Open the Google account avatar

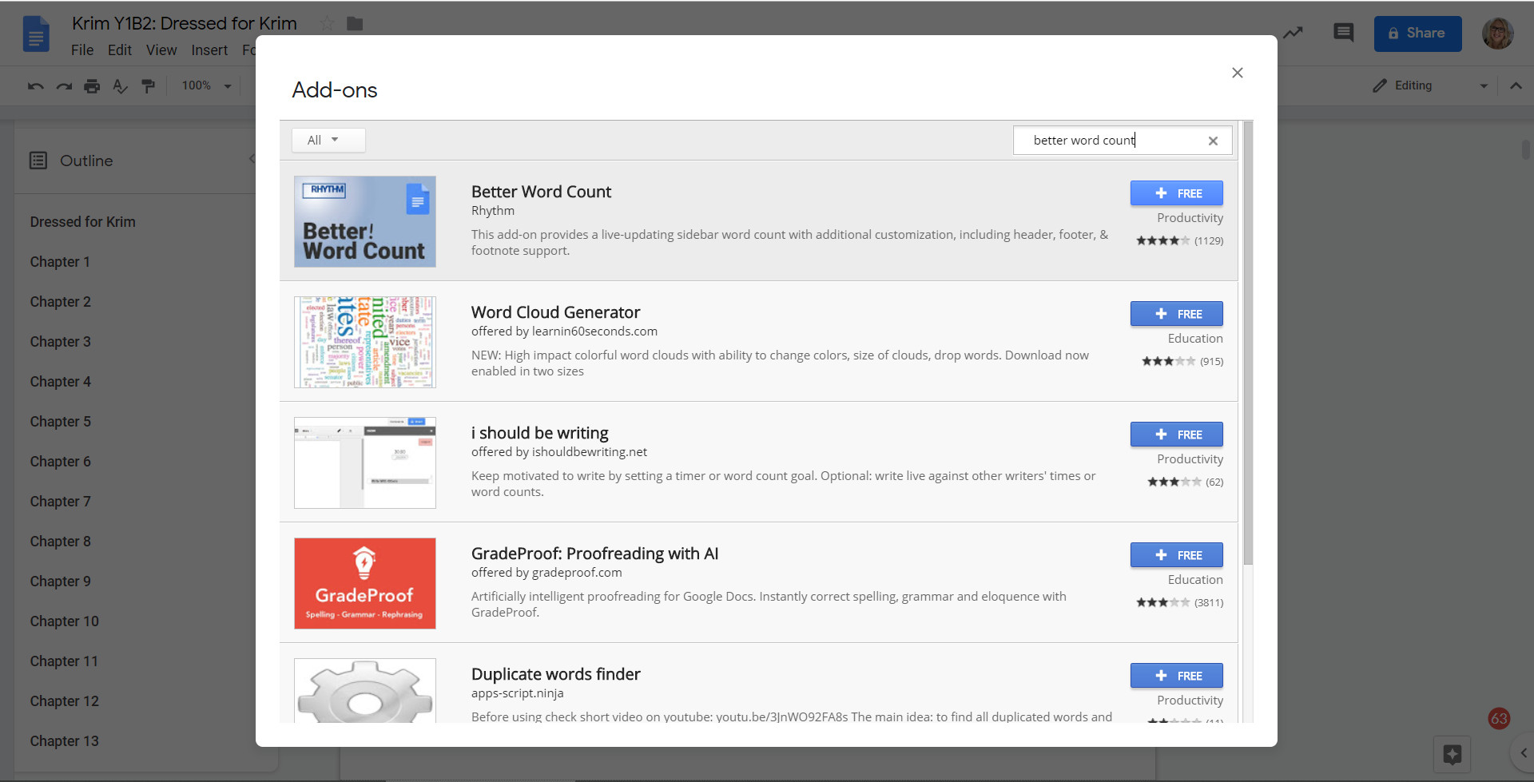(1497, 34)
